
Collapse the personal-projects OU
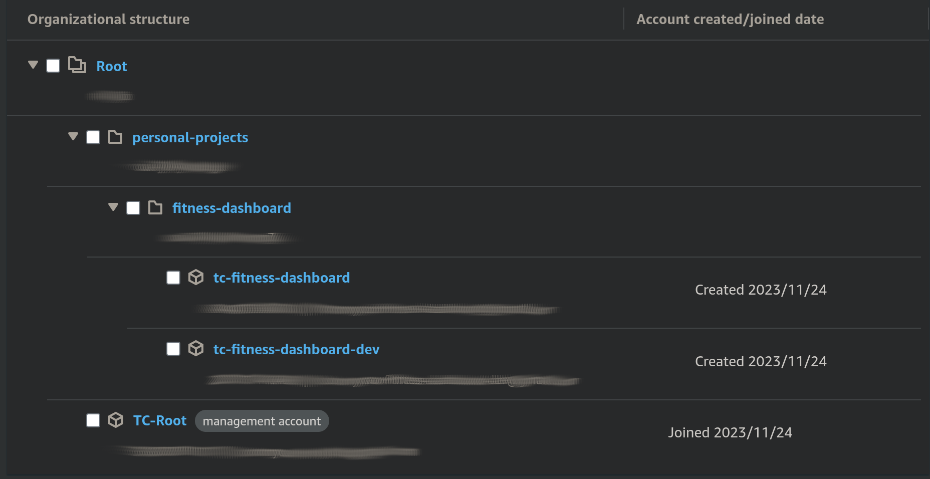(73, 136)
